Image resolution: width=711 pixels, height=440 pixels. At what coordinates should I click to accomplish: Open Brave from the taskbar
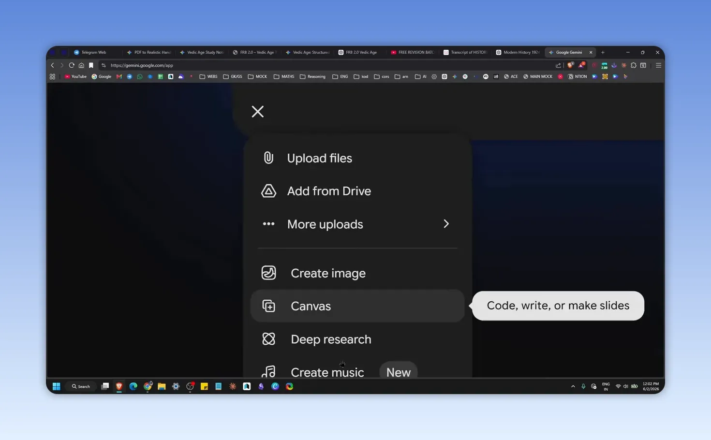point(119,386)
